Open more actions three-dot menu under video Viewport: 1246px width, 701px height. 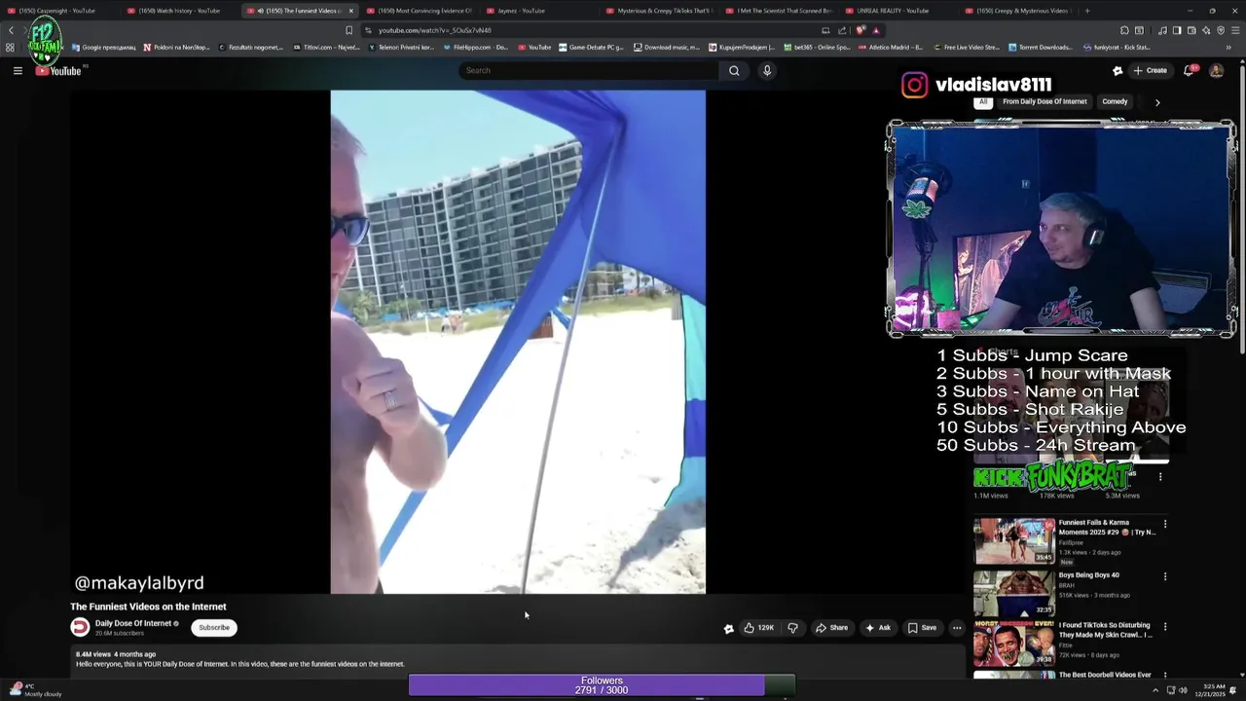957,628
